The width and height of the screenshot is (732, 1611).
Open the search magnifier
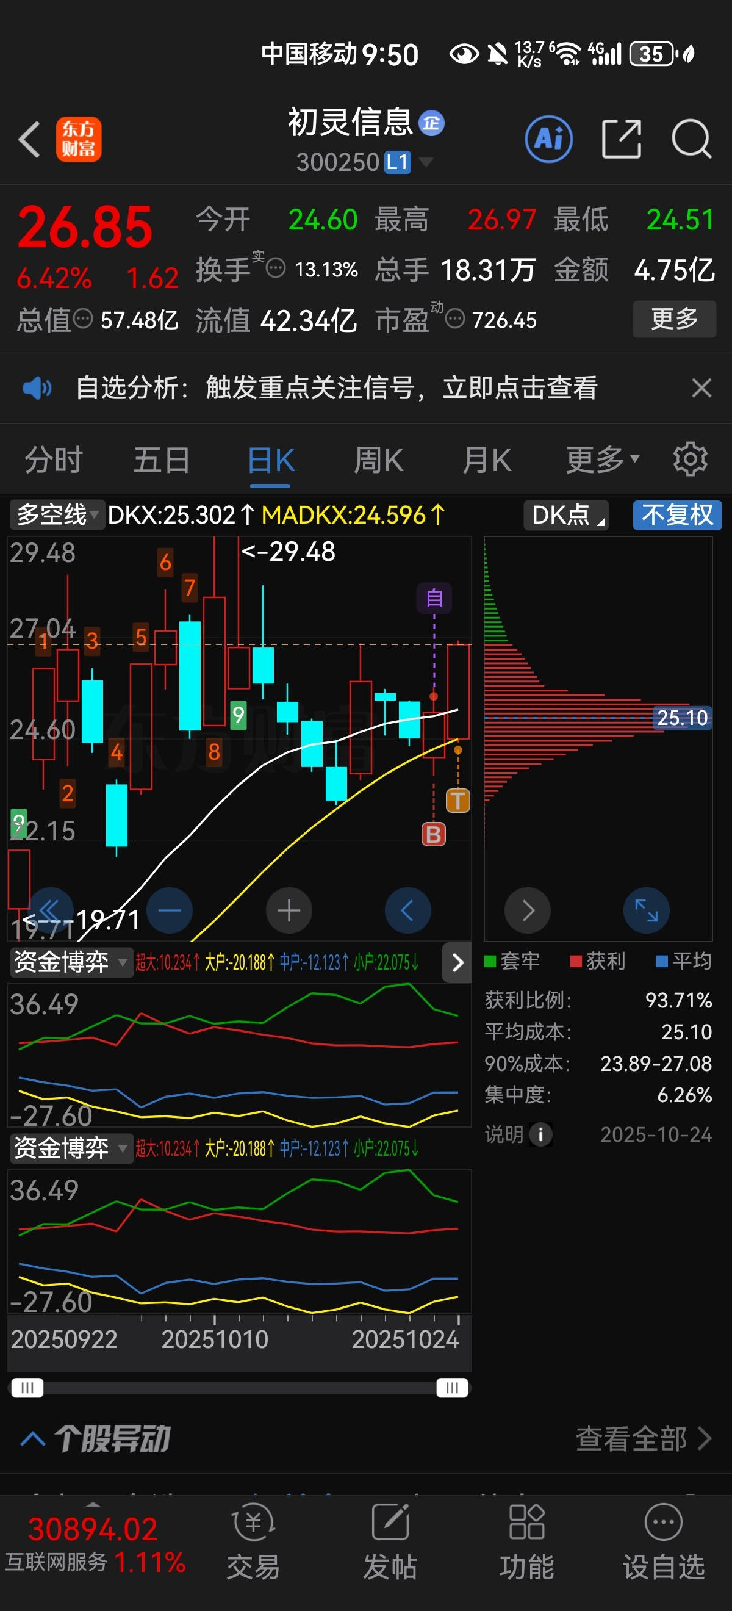[x=691, y=139]
